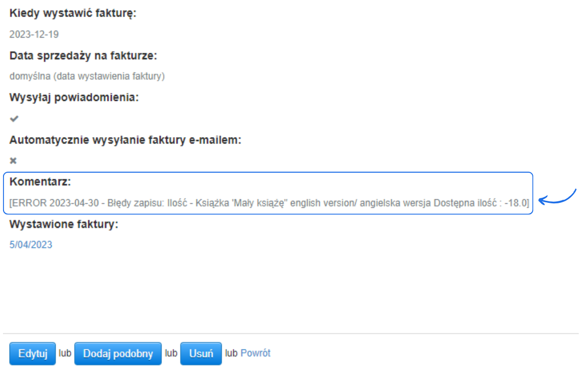This screenshot has height=376, width=584.
Task: Click "lub" between Dodaj podobny and Usuń
Action: tap(171, 353)
